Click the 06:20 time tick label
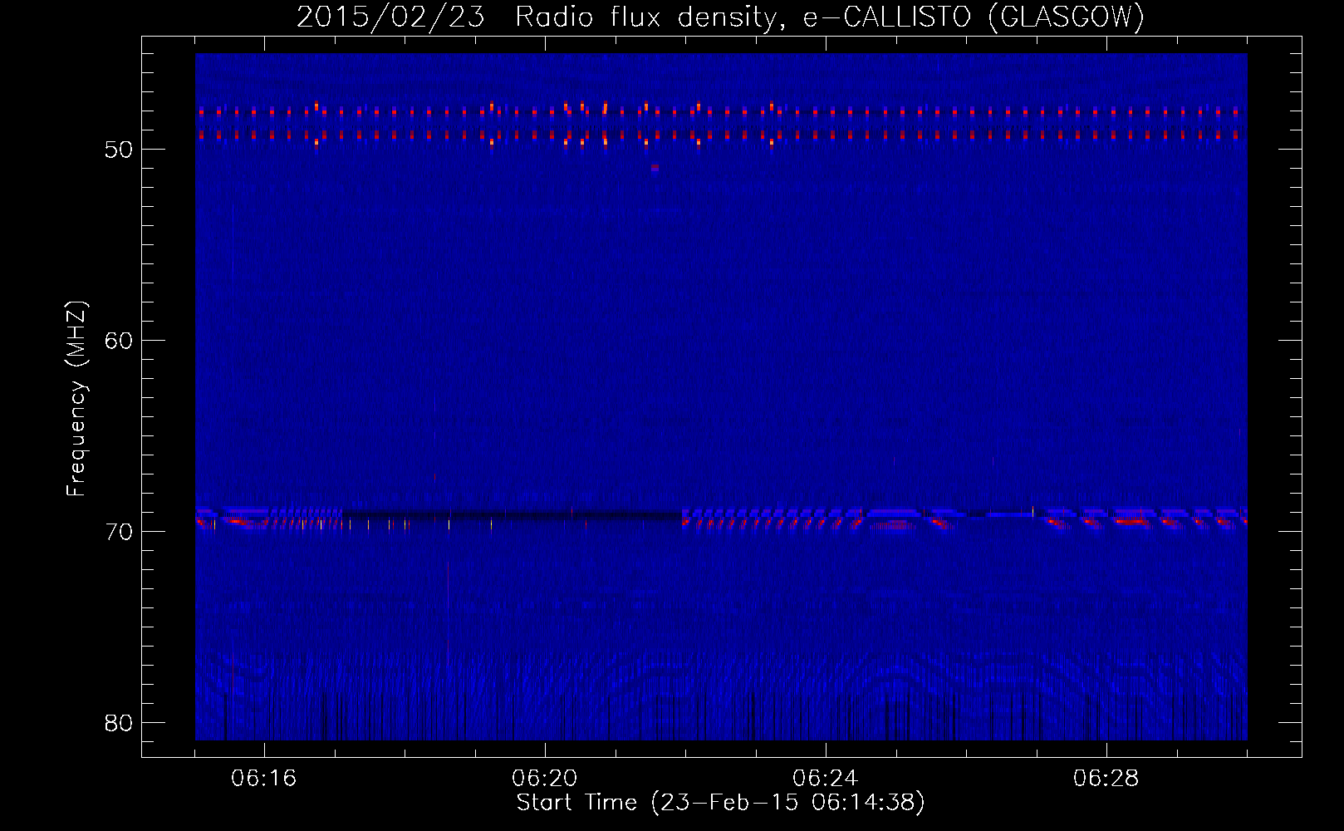This screenshot has height=831, width=1344. coord(545,779)
